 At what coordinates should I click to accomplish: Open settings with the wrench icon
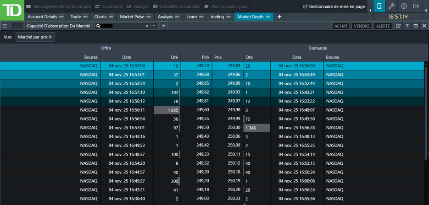[391, 6]
